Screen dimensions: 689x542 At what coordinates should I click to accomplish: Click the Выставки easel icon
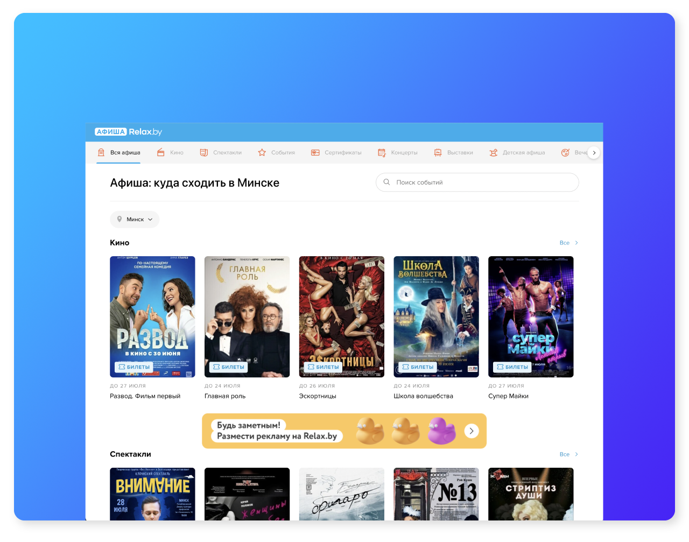(438, 152)
